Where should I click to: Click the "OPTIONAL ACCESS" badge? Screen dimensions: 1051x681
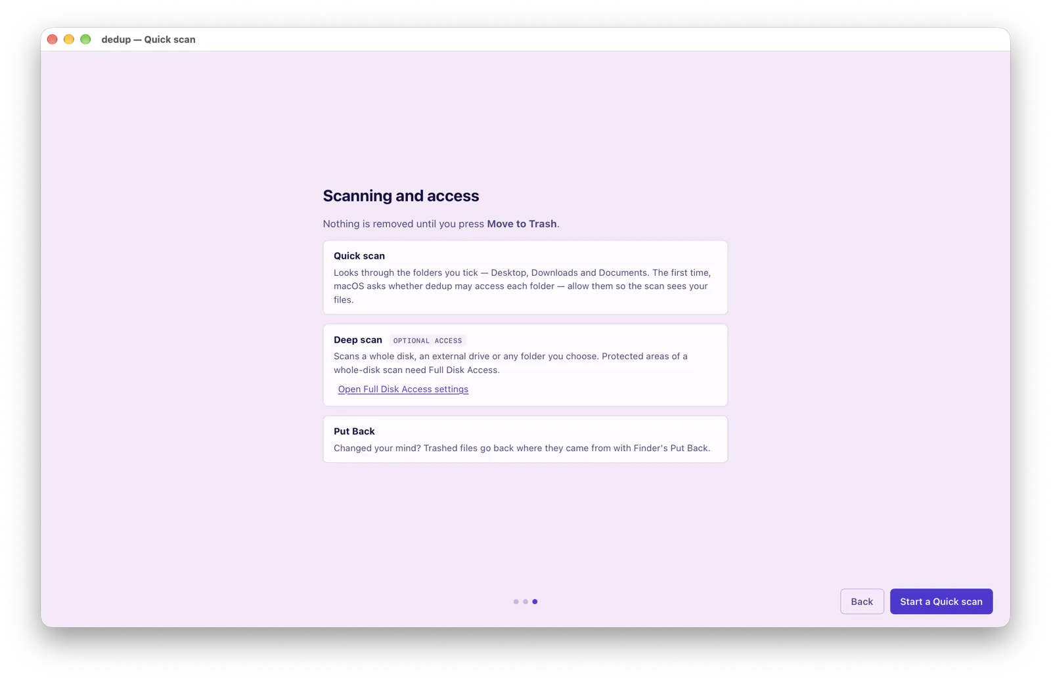[428, 340]
